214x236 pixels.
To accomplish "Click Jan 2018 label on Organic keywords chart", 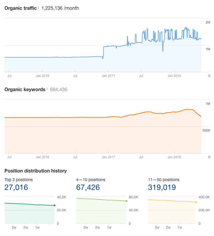I will (x=174, y=157).
